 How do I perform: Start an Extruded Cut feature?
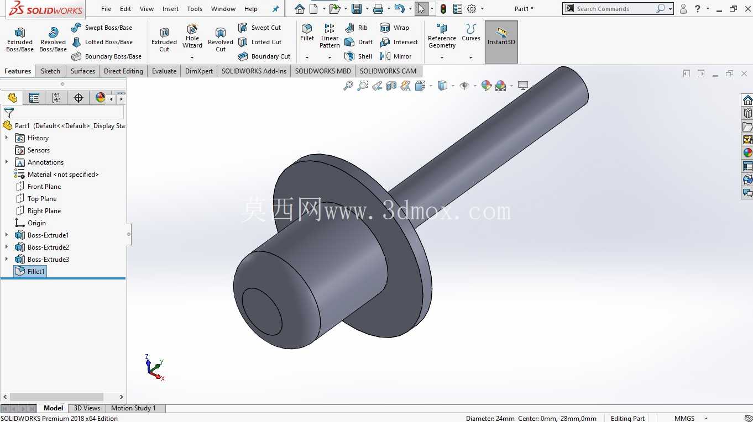[164, 39]
